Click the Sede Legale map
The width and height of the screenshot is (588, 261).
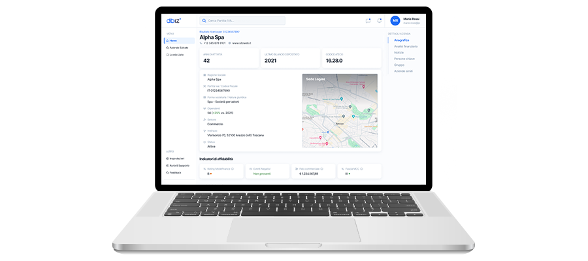(340, 110)
